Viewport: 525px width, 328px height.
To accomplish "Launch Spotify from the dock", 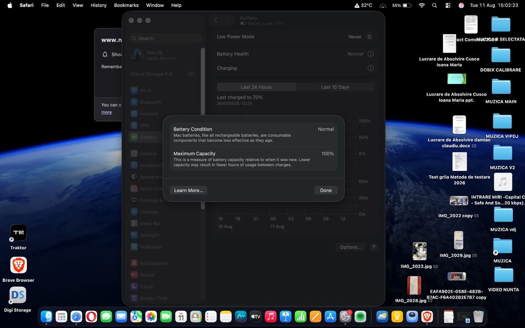I will 360,316.
